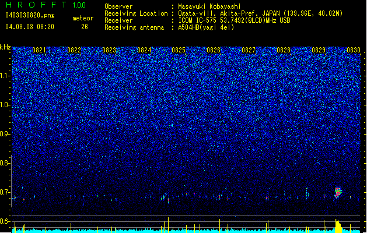Screen dimensions: 367x233
Task: Click the 0.8 kHz frequency axis label
Action: (5, 163)
